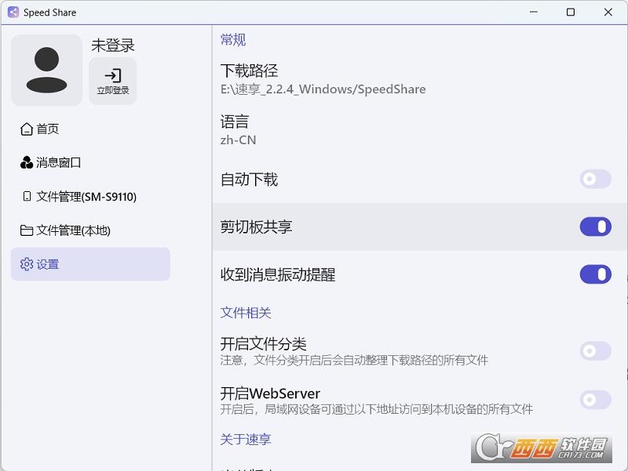Click the 关于速享 section heading
The image size is (628, 471).
click(246, 440)
